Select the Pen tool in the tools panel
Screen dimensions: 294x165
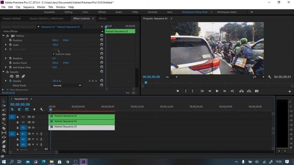(4, 142)
